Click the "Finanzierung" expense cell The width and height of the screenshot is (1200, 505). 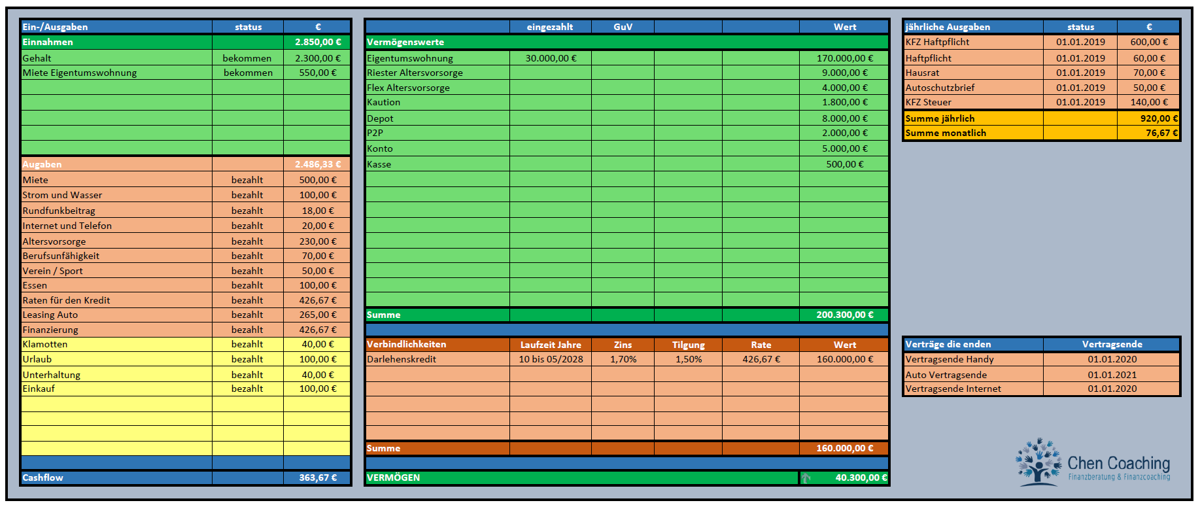[x=116, y=330]
